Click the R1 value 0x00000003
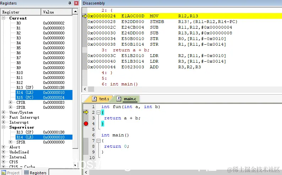282x175 pixels. pyautogui.click(x=54, y=28)
